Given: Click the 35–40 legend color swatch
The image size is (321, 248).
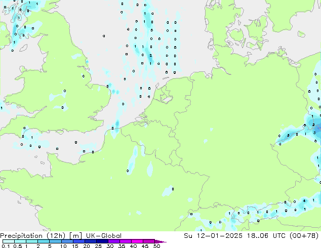Looking at the screenshot, I should pyautogui.click(x=125, y=241).
